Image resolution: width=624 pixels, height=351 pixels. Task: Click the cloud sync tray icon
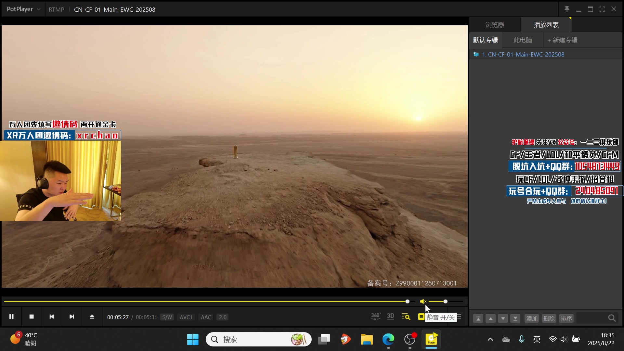pyautogui.click(x=506, y=340)
